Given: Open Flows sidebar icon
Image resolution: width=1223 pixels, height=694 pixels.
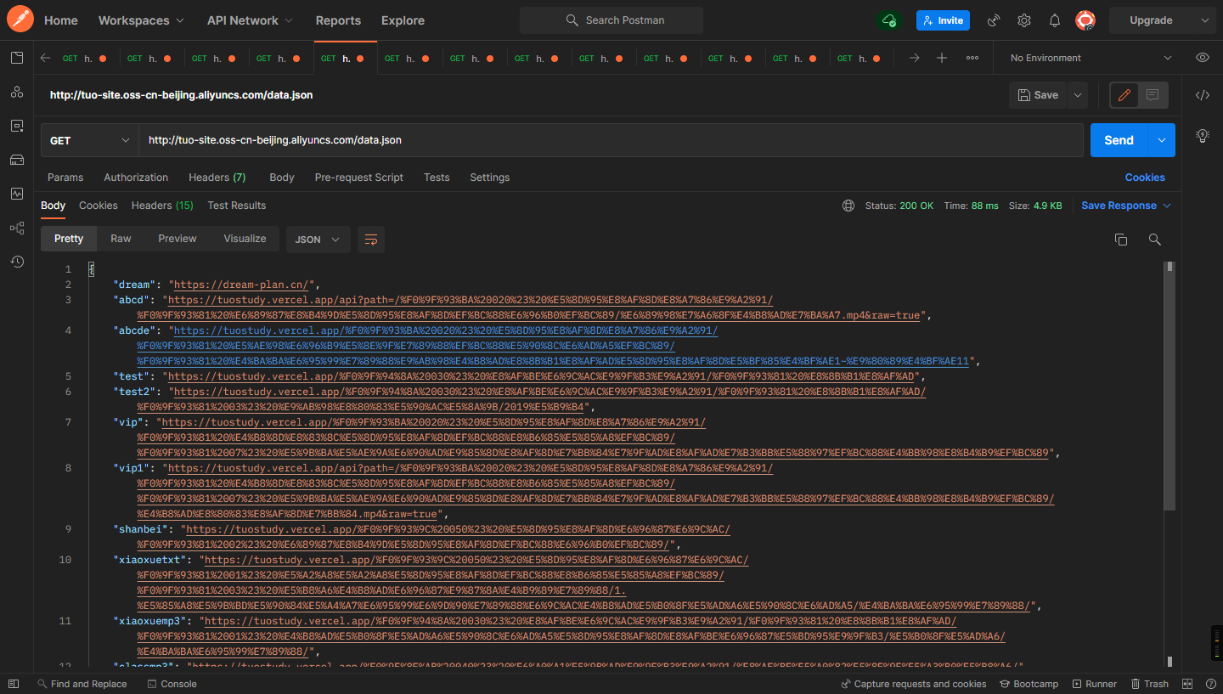Looking at the screenshot, I should [x=17, y=228].
